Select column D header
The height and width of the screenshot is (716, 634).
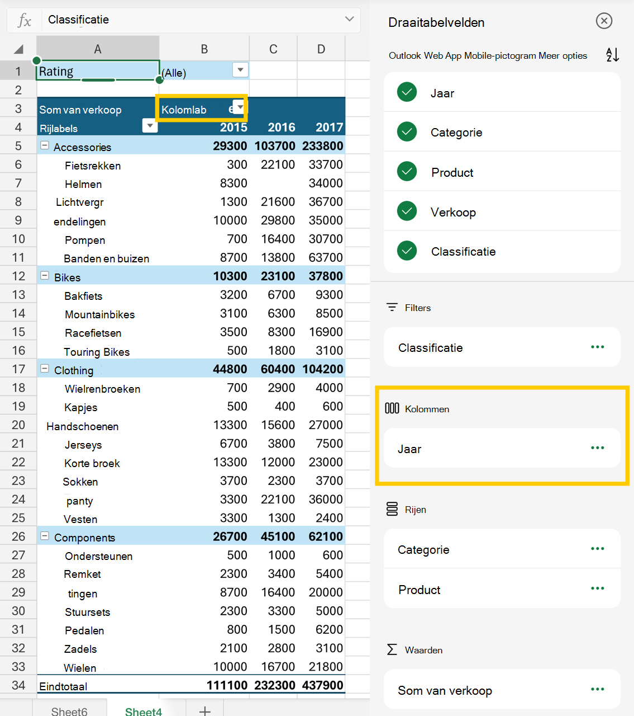(321, 49)
